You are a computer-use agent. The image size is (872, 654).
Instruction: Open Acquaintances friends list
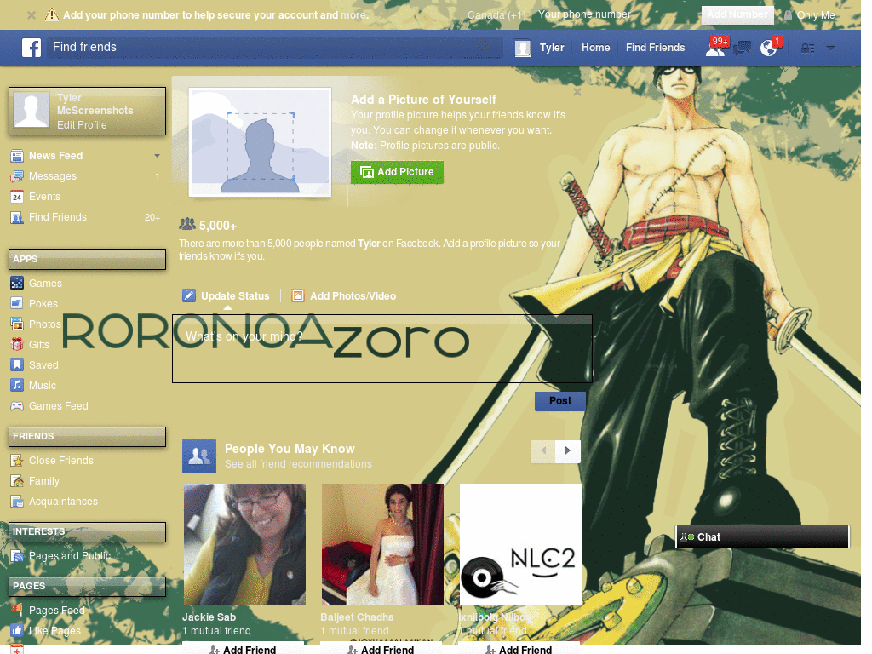point(63,502)
